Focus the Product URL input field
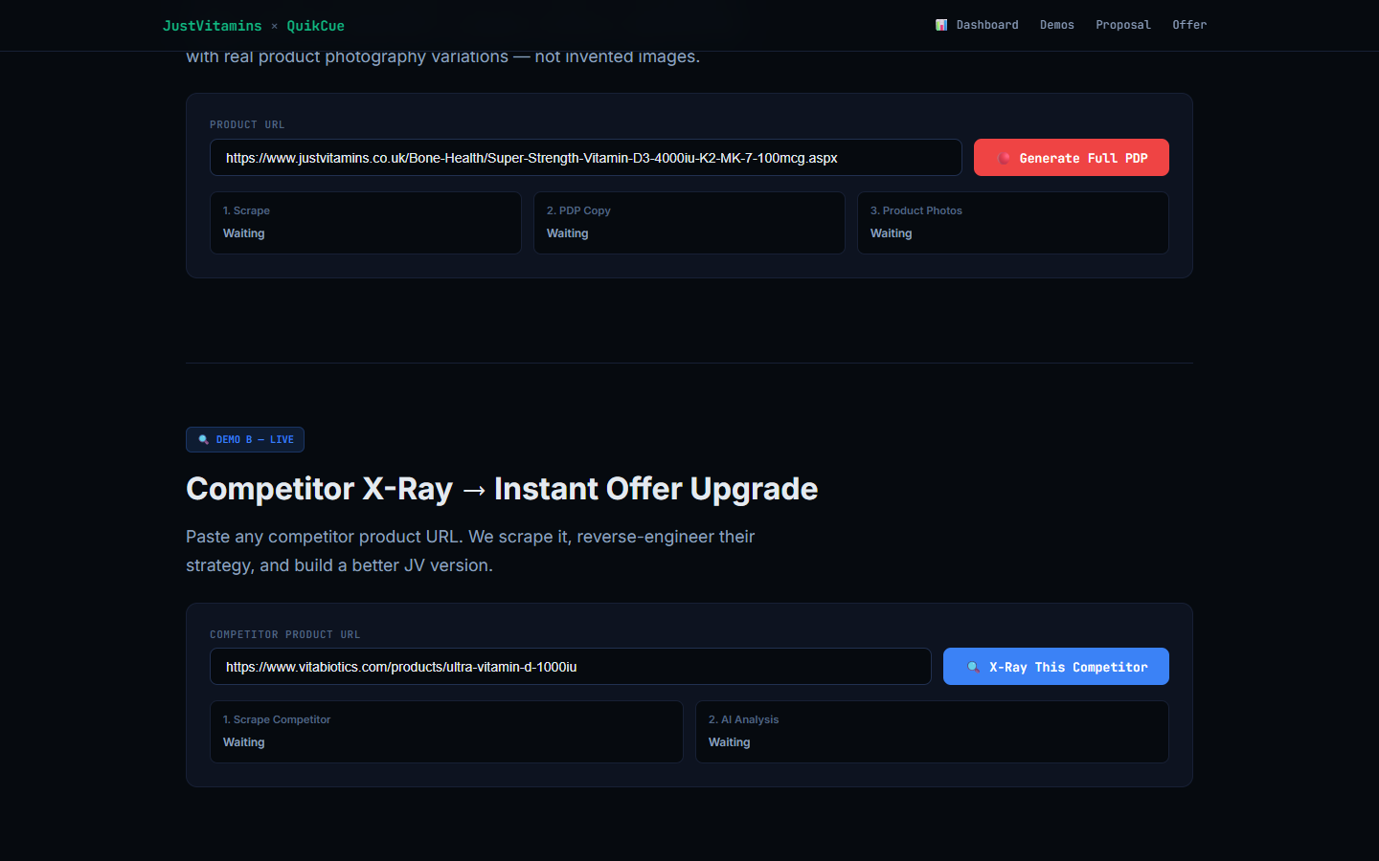This screenshot has height=861, width=1379. (585, 158)
